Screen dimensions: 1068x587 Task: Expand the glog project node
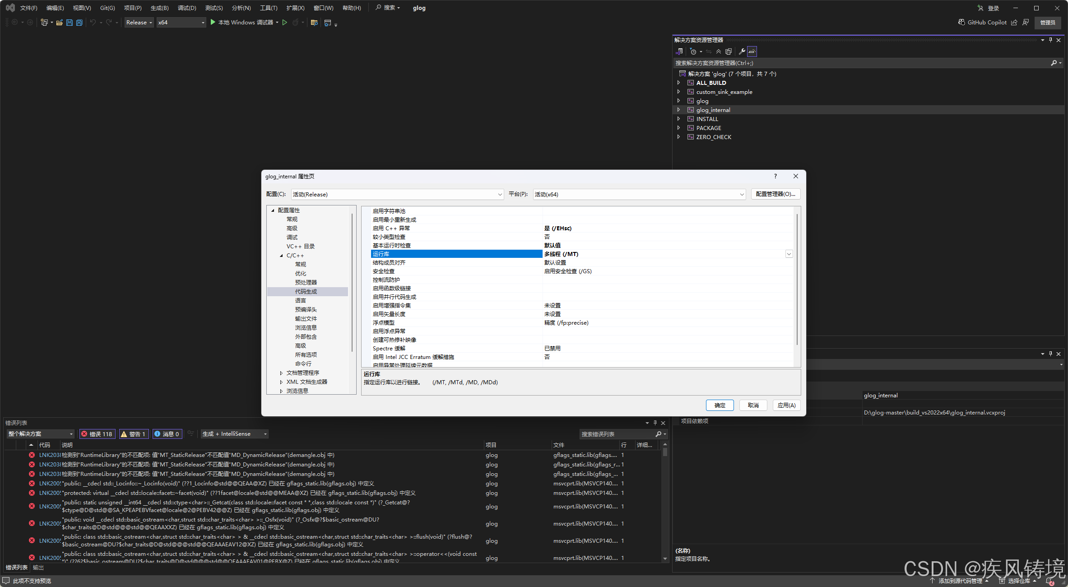pyautogui.click(x=678, y=101)
